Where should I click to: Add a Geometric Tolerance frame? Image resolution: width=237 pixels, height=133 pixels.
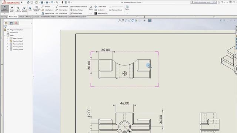pyautogui.click(x=79, y=7)
